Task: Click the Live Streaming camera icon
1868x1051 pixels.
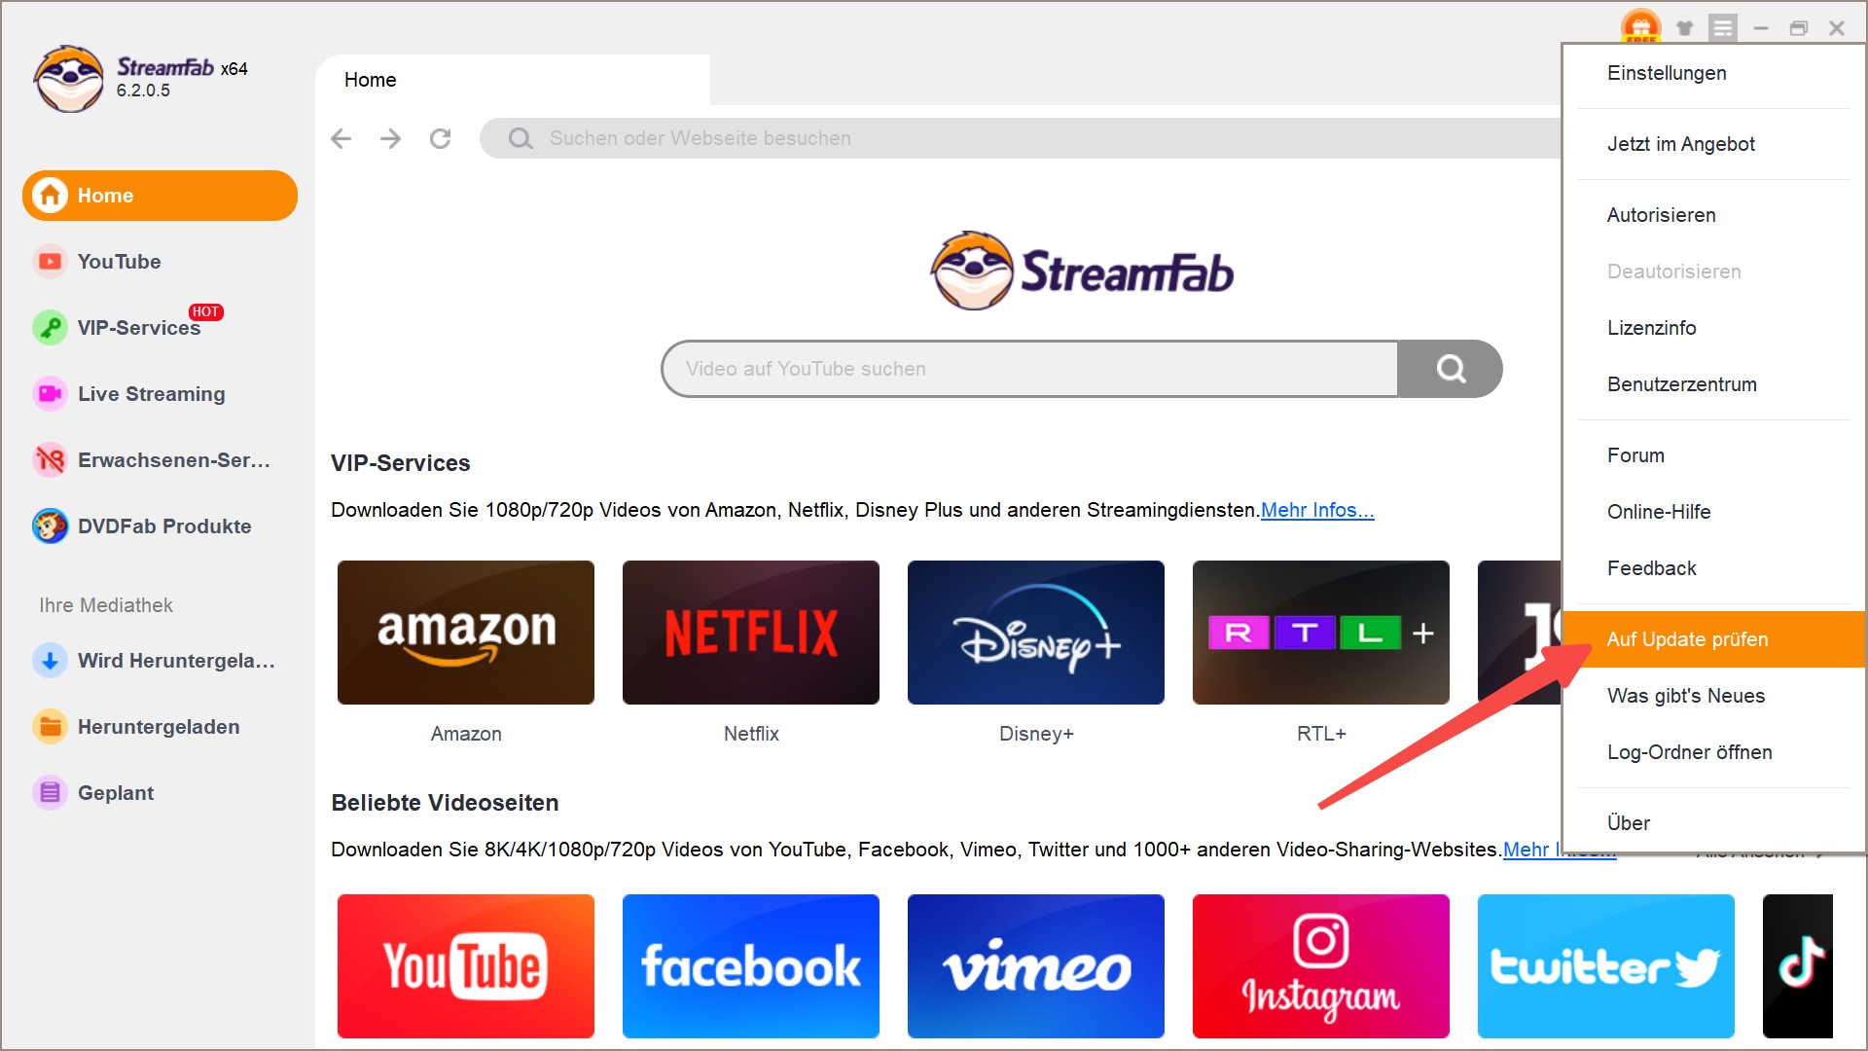Action: click(50, 394)
